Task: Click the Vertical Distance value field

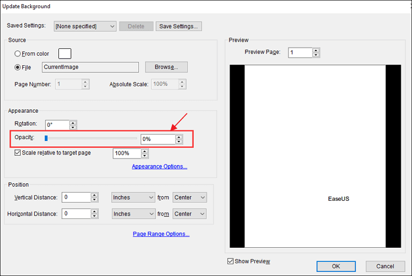Action: pos(77,197)
